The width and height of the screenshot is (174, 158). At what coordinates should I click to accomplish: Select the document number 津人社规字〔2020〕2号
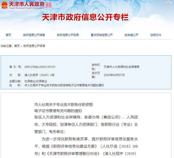(40, 75)
